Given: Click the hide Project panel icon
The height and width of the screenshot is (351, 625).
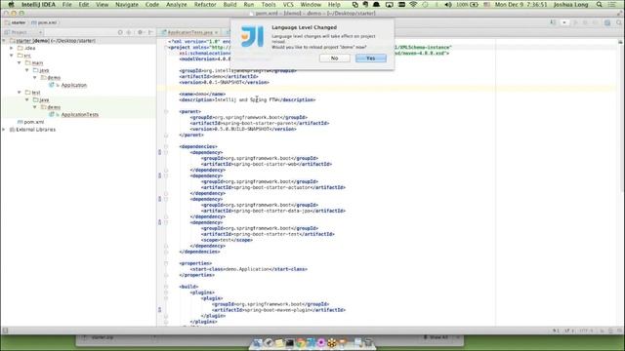Looking at the screenshot, I should tap(150, 32).
